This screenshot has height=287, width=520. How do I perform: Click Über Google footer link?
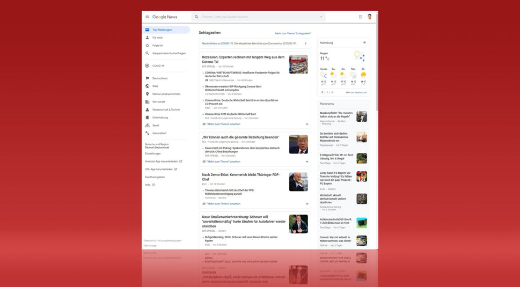click(150, 246)
